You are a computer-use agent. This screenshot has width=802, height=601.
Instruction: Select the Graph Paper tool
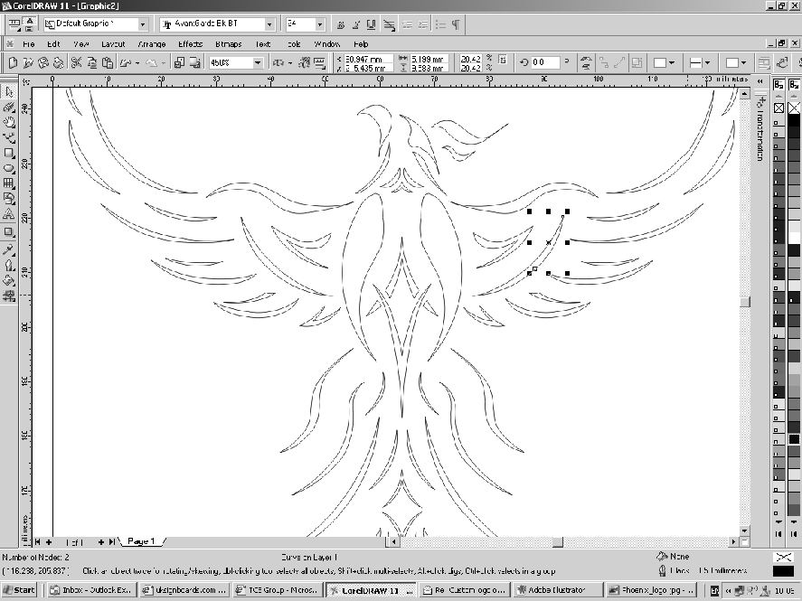pos(9,183)
